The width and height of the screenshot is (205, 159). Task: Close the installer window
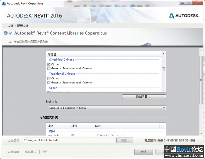(198, 2)
